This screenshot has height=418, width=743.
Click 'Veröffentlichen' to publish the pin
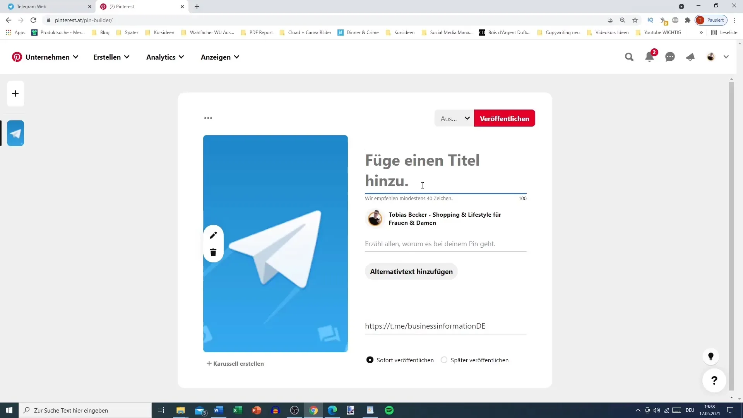[x=505, y=118]
